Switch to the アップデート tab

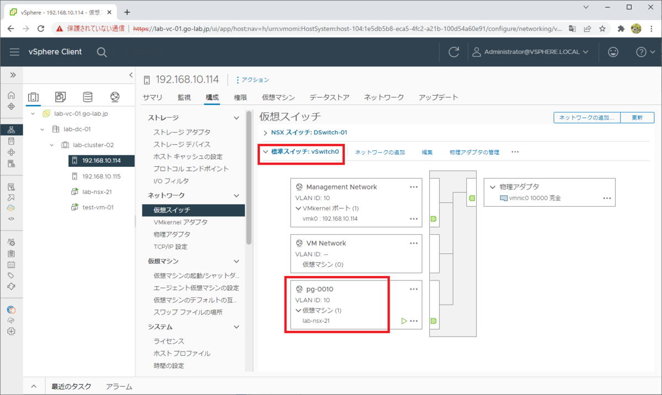tap(439, 98)
